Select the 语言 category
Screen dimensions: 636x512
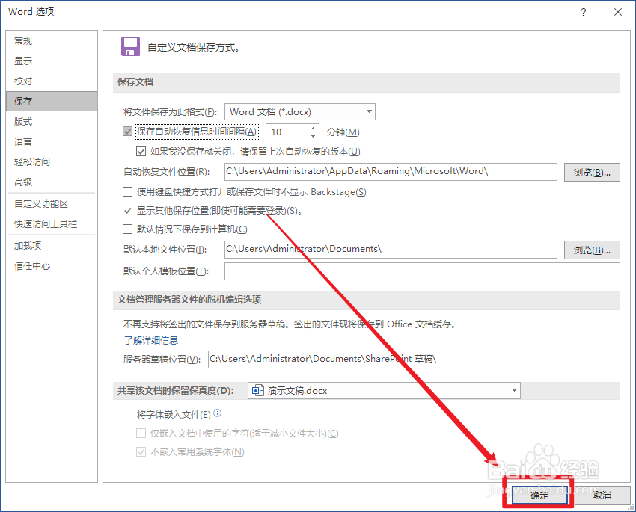(x=52, y=142)
